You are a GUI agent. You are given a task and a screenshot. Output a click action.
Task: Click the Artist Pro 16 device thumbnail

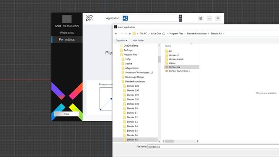coord(67,19)
